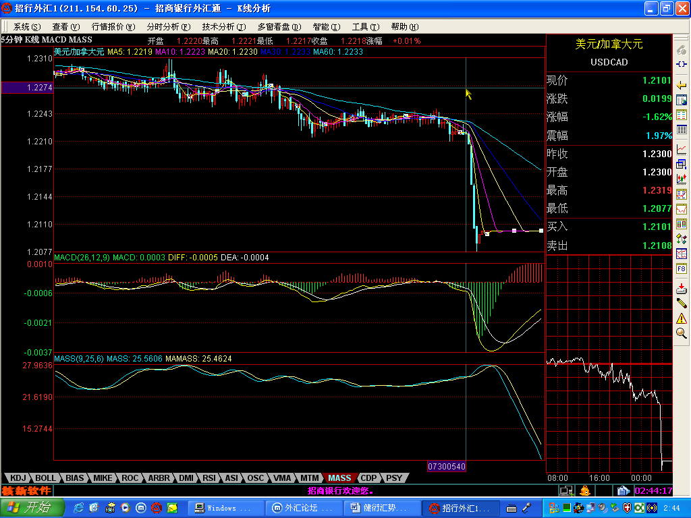This screenshot has height=518, width=691.
Task: Click the yellow warning triangle alert icon
Action: click(x=682, y=318)
